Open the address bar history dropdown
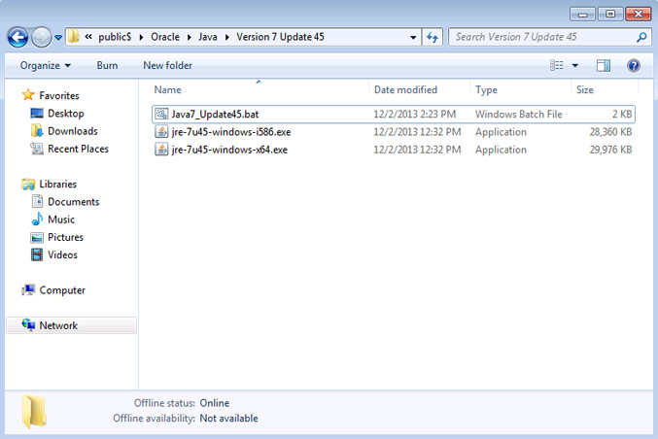Image resolution: width=658 pixels, height=439 pixels. [413, 37]
